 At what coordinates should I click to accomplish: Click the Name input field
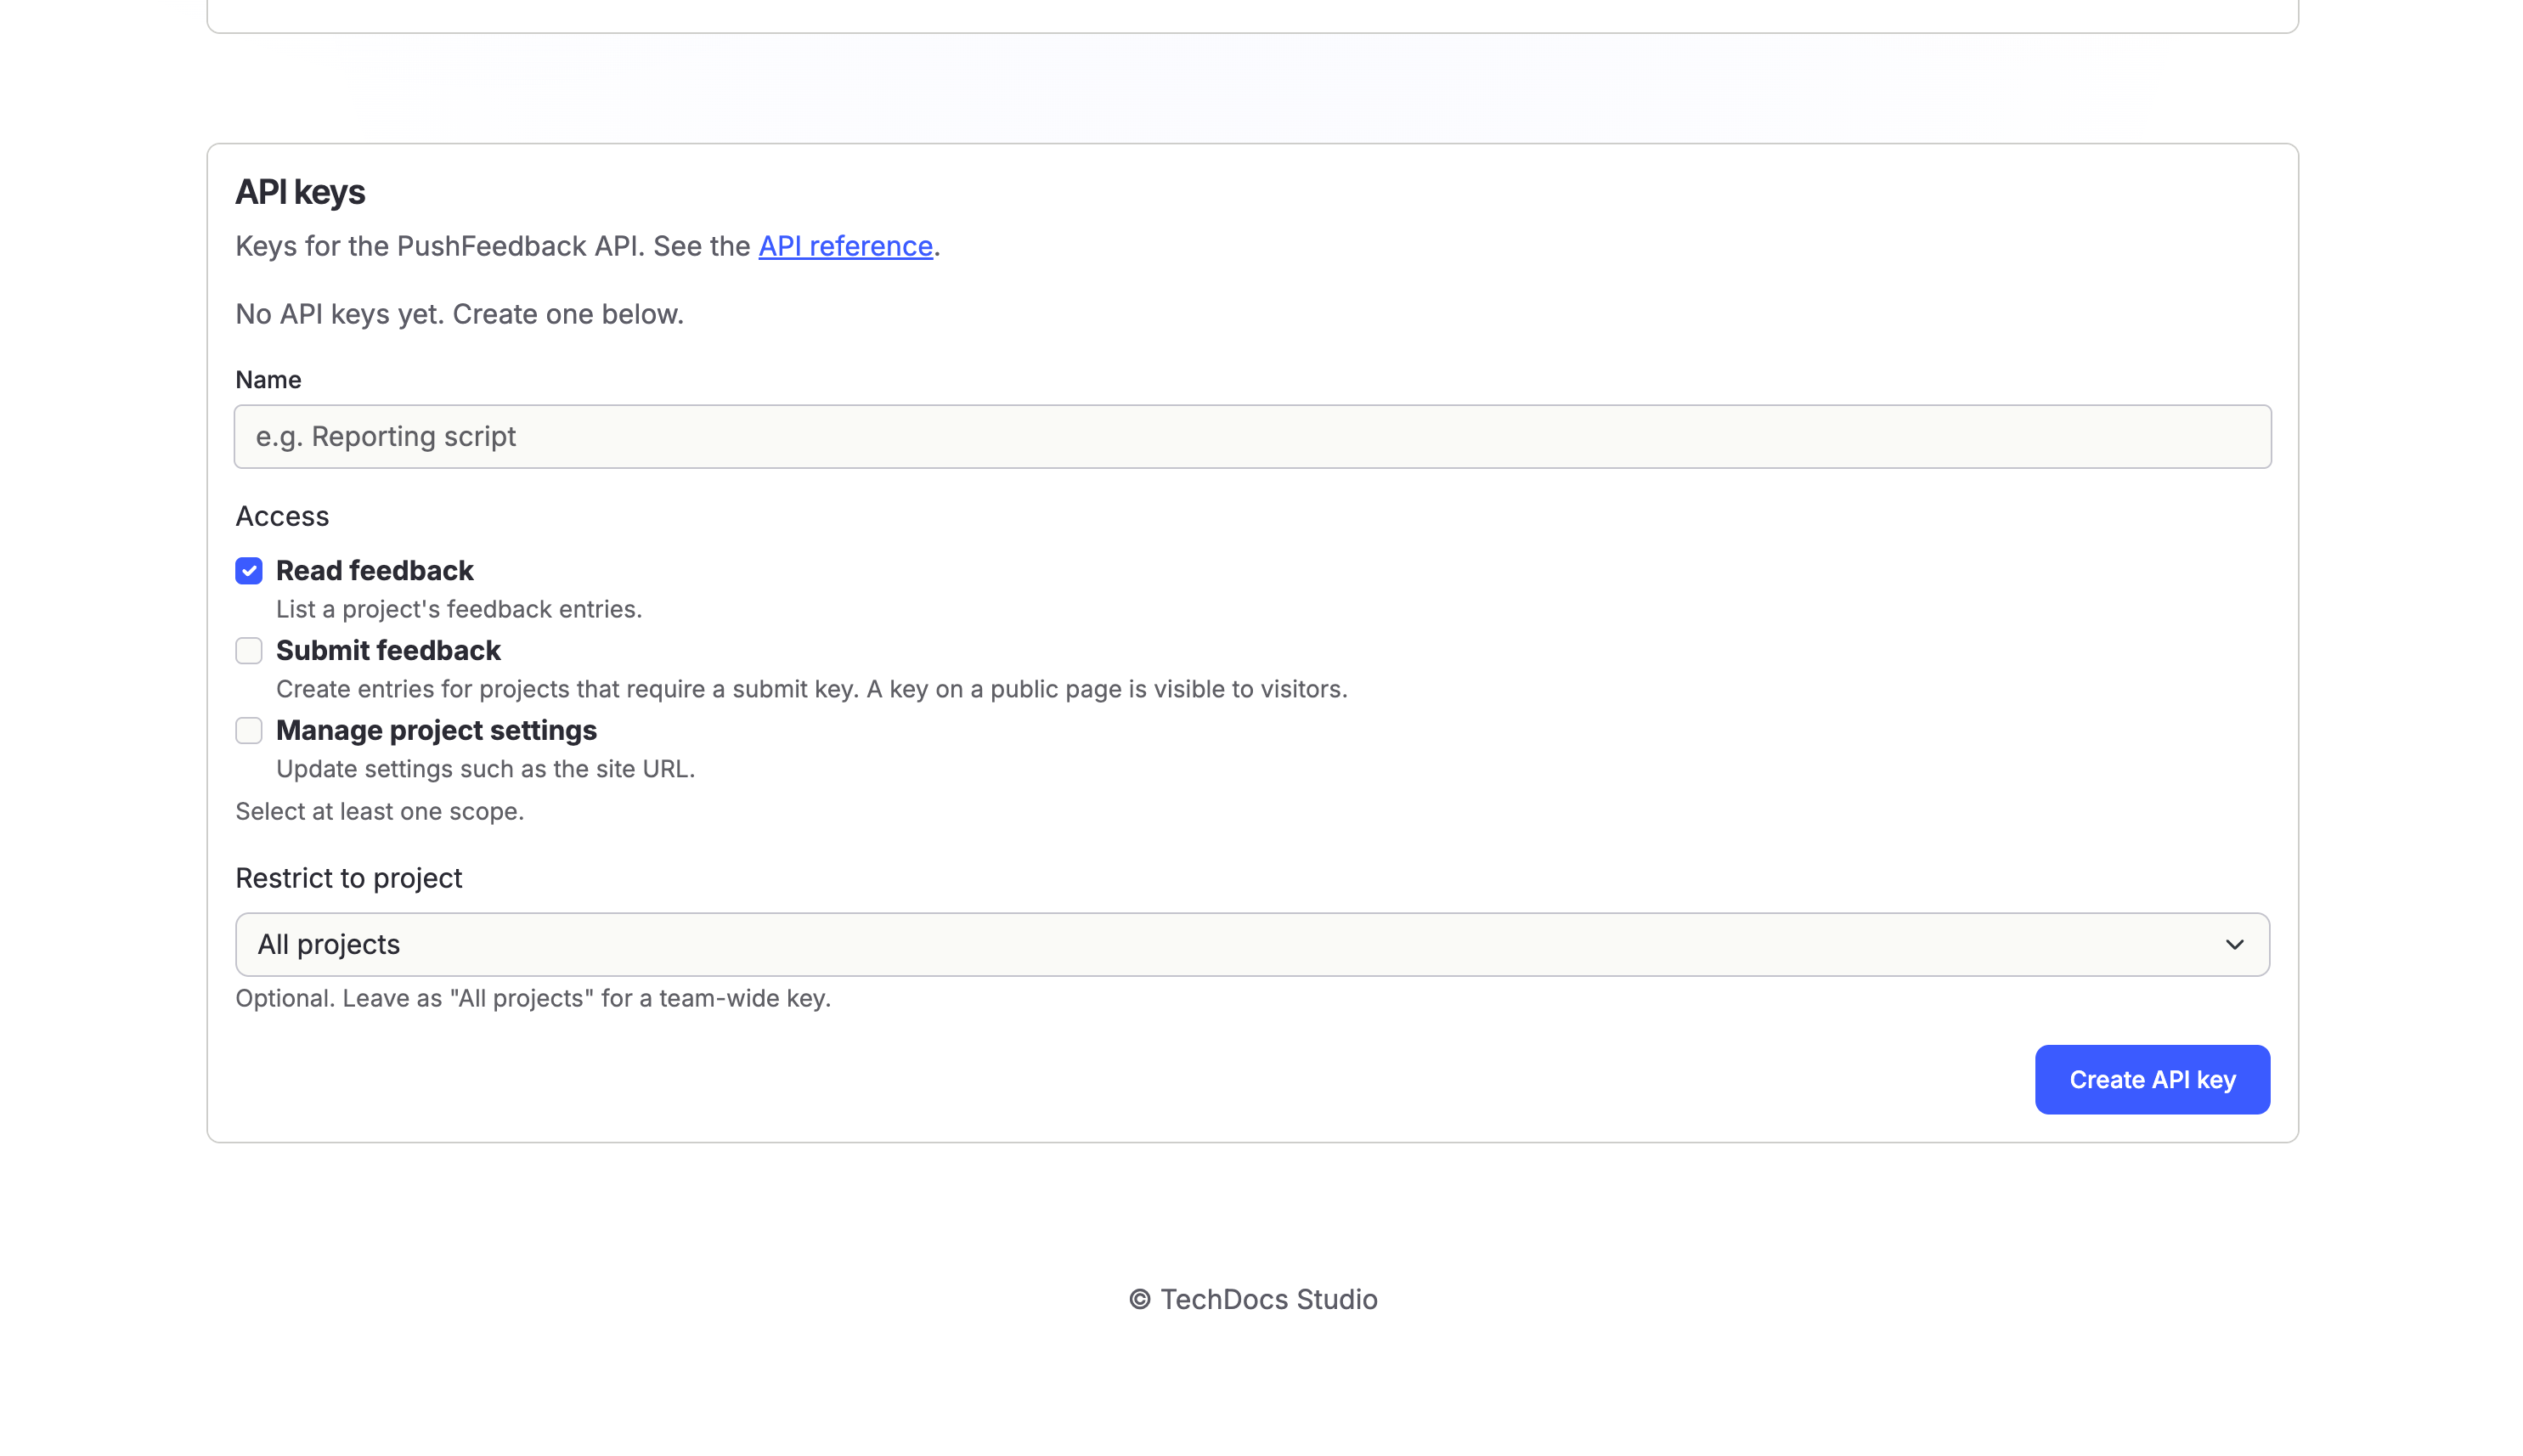[x=1252, y=436]
